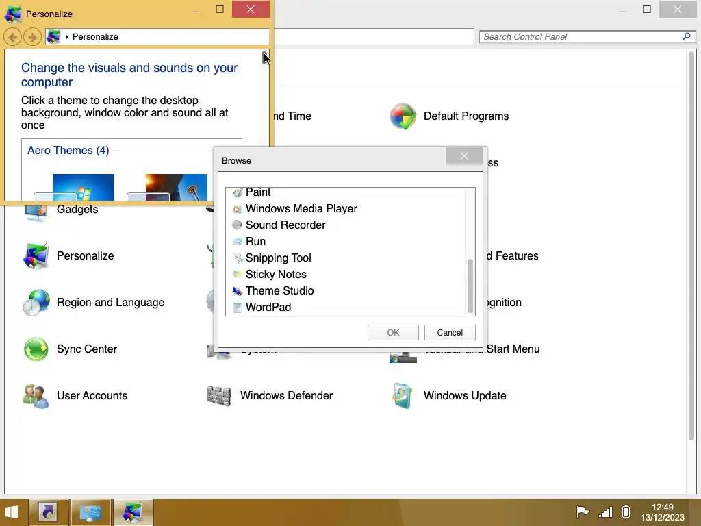Open Sync Center green icon
The width and height of the screenshot is (701, 526).
pyautogui.click(x=36, y=349)
